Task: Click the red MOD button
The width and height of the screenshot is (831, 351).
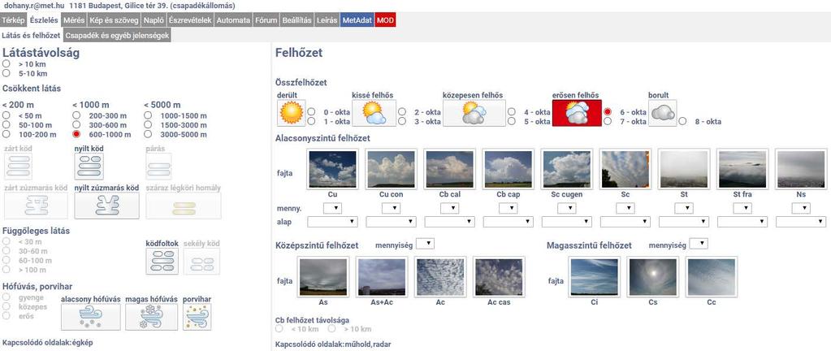Action: (x=385, y=20)
